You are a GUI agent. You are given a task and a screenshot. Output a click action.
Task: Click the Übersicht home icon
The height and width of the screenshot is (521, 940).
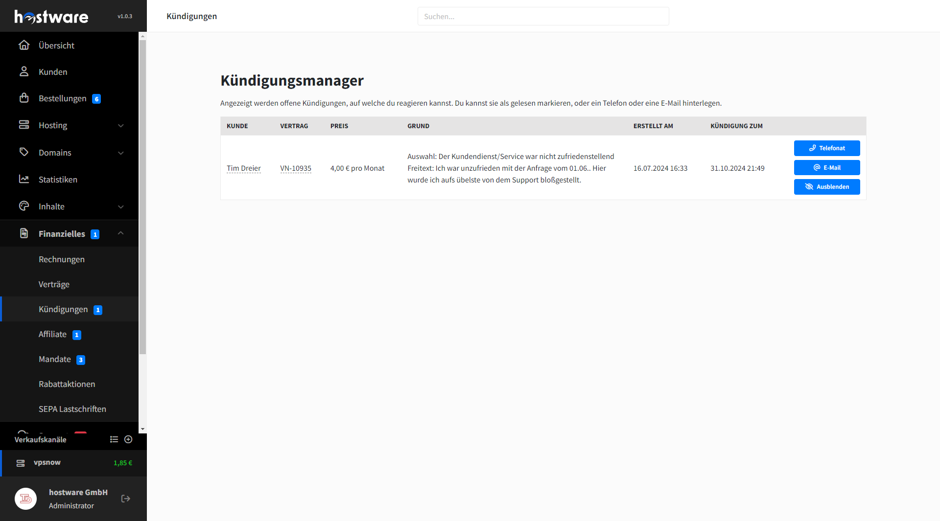pos(24,45)
